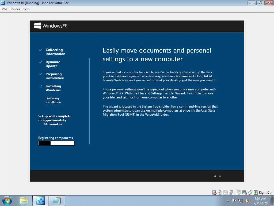Click the mouse integration status icon

click(250, 193)
